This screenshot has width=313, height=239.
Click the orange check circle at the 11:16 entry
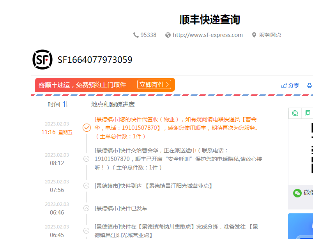click(87, 128)
